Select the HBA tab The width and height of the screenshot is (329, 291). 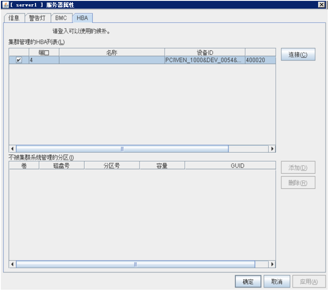[x=82, y=18]
